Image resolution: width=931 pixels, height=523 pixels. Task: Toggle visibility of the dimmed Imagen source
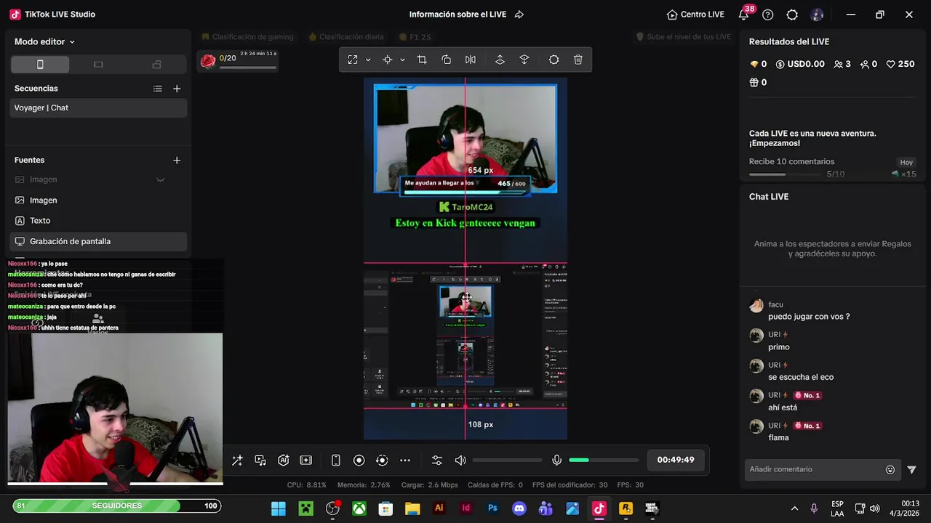160,179
